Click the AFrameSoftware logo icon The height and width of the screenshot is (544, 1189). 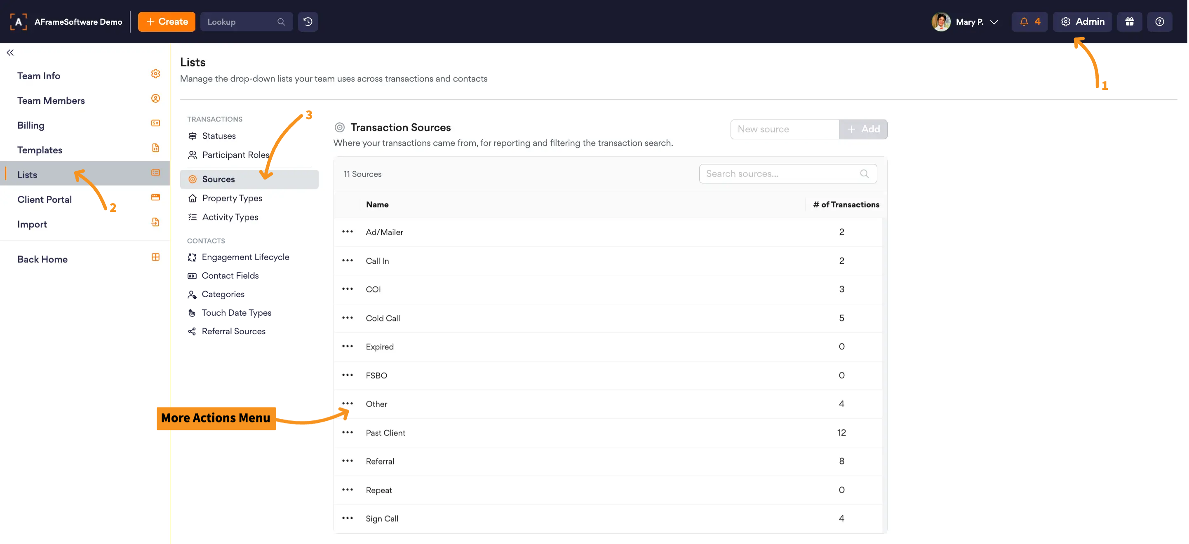(x=19, y=22)
